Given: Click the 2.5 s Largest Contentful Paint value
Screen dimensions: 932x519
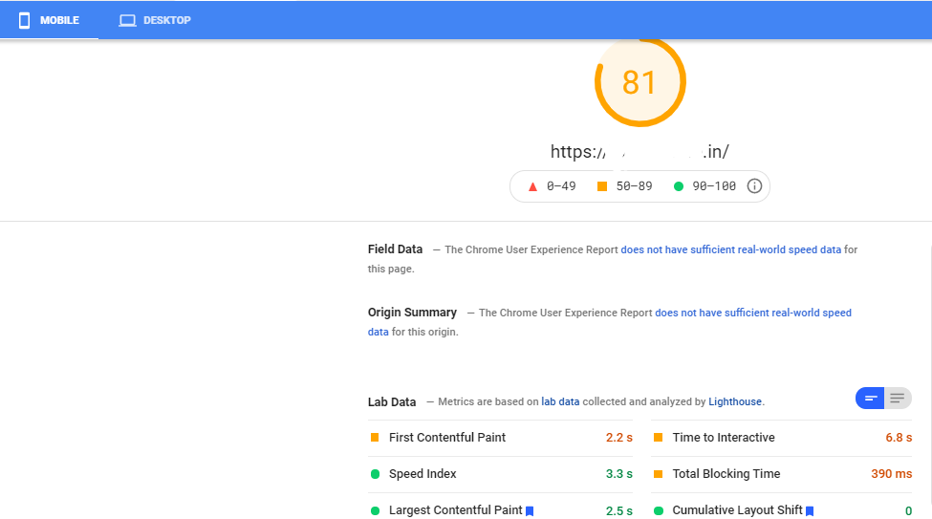Looking at the screenshot, I should pyautogui.click(x=618, y=510).
